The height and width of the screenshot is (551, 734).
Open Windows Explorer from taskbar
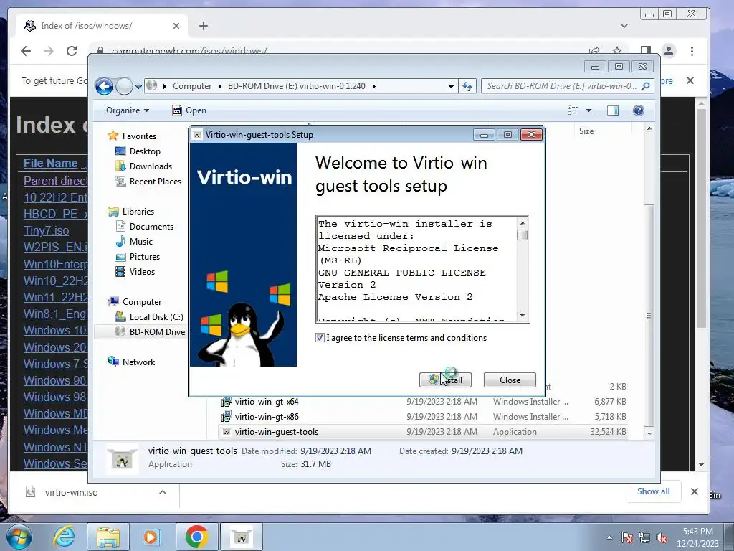[x=108, y=537]
